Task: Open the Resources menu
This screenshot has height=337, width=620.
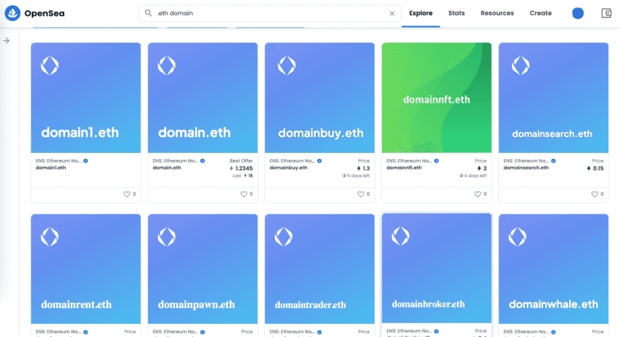Action: (x=497, y=13)
